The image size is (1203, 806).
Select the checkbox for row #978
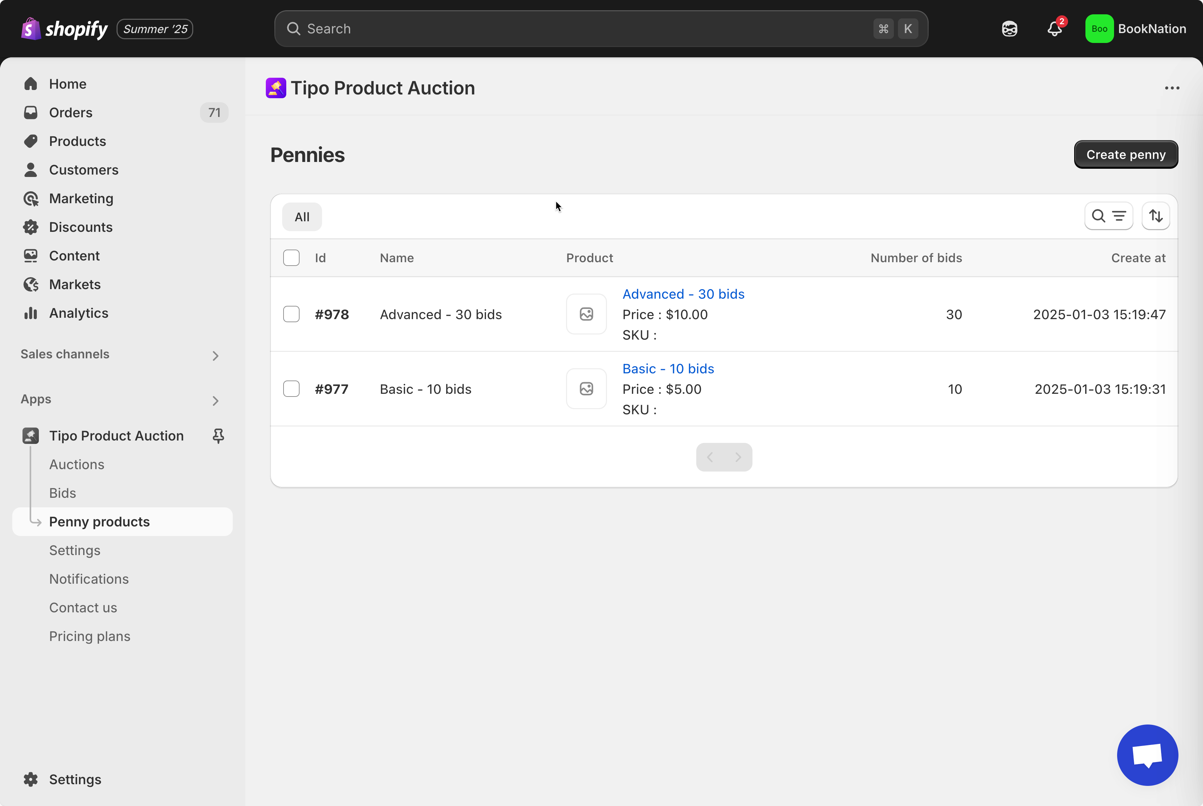tap(291, 314)
